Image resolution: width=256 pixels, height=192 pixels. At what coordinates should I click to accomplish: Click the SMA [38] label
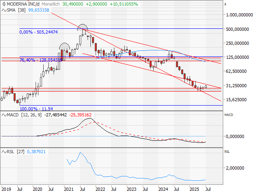tap(16, 10)
